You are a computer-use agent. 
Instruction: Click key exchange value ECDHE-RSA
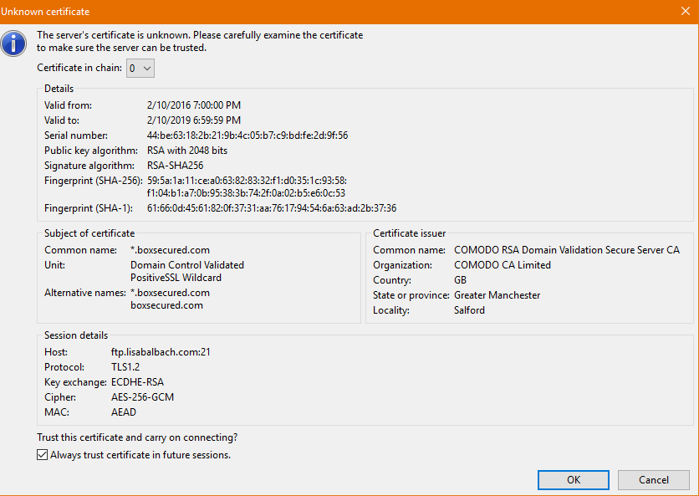[137, 382]
